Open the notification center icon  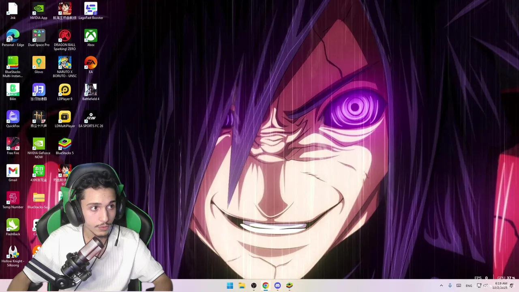(x=512, y=286)
